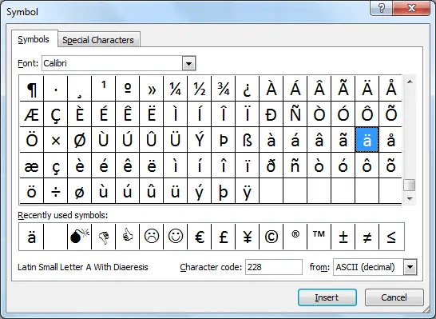This screenshot has width=436, height=319.
Task: Select capital C with cedilla Ç
Action: [56, 114]
